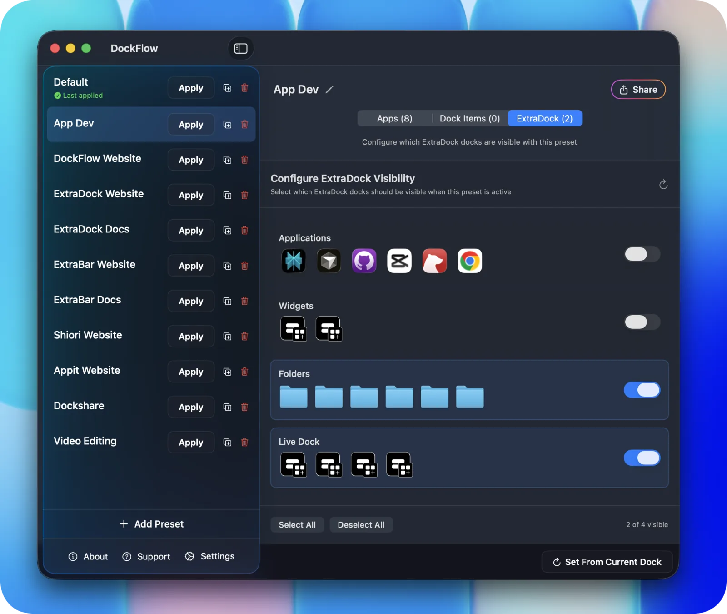The height and width of the screenshot is (614, 727).
Task: Switch to the Dock Items (0) tab
Action: 470,118
